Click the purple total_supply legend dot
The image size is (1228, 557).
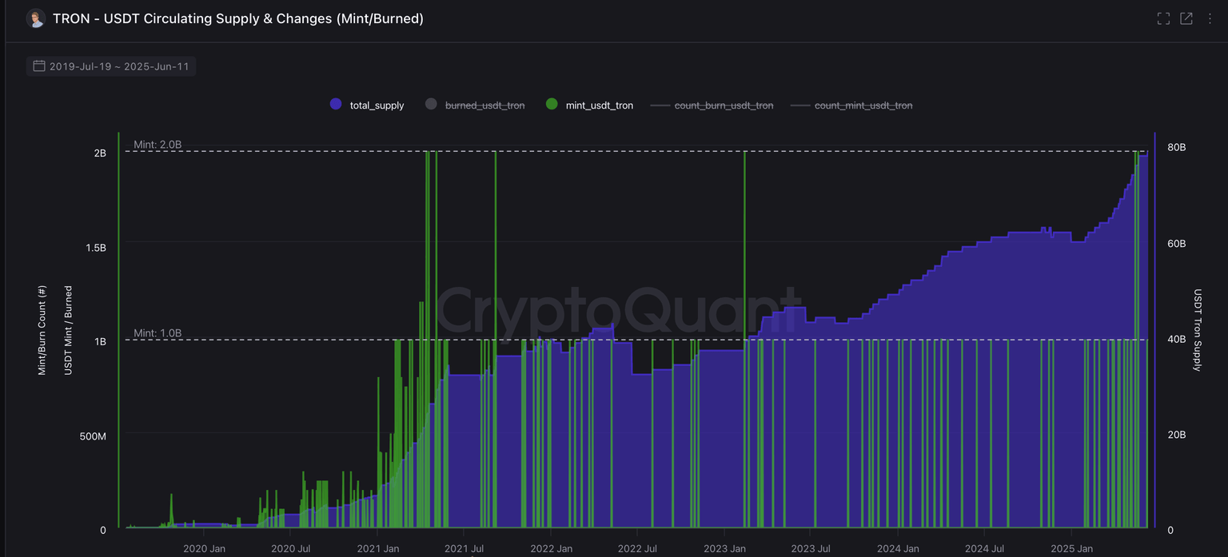click(336, 105)
